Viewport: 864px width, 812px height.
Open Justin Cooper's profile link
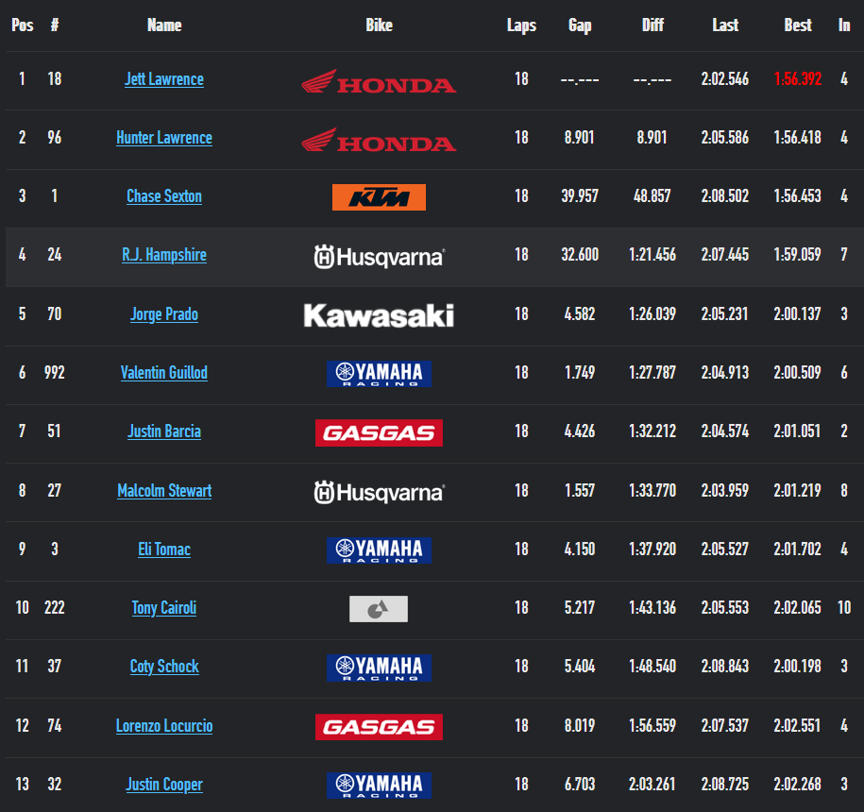pyautogui.click(x=164, y=785)
